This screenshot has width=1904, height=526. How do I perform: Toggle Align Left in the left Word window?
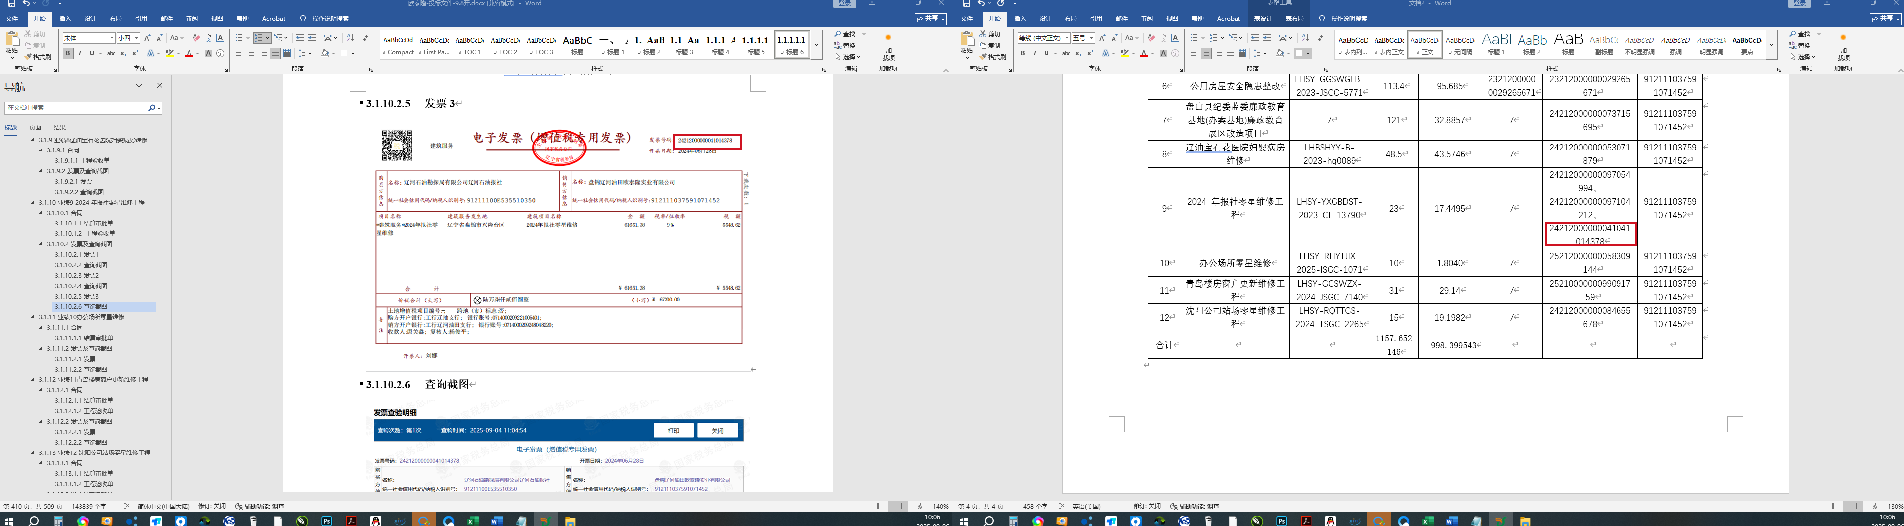click(239, 53)
